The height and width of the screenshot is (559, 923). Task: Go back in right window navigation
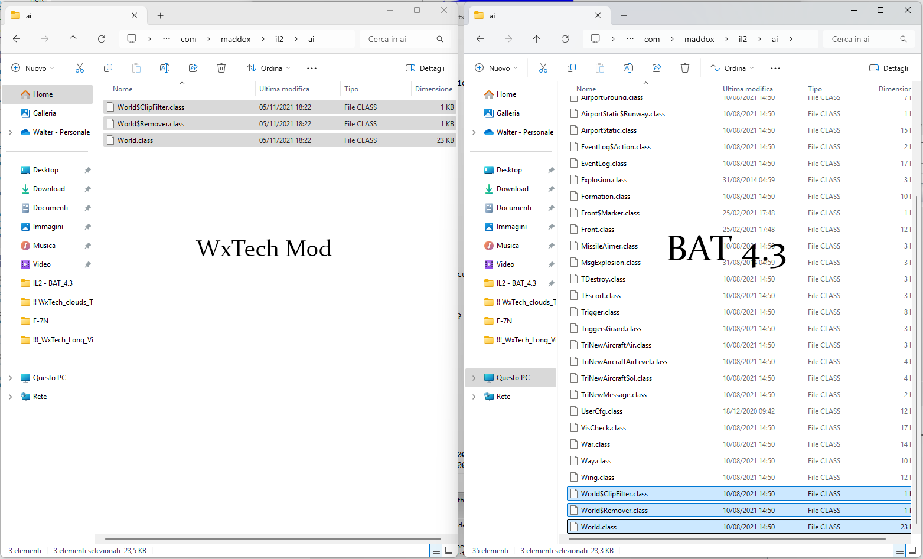(x=480, y=39)
